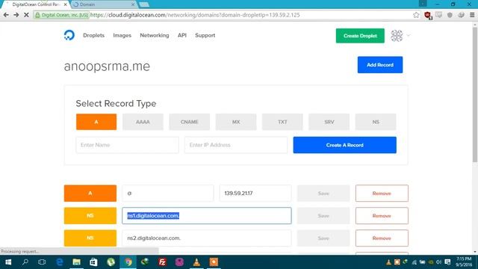Select the SRV record type
This screenshot has height=269, width=478.
coord(329,122)
